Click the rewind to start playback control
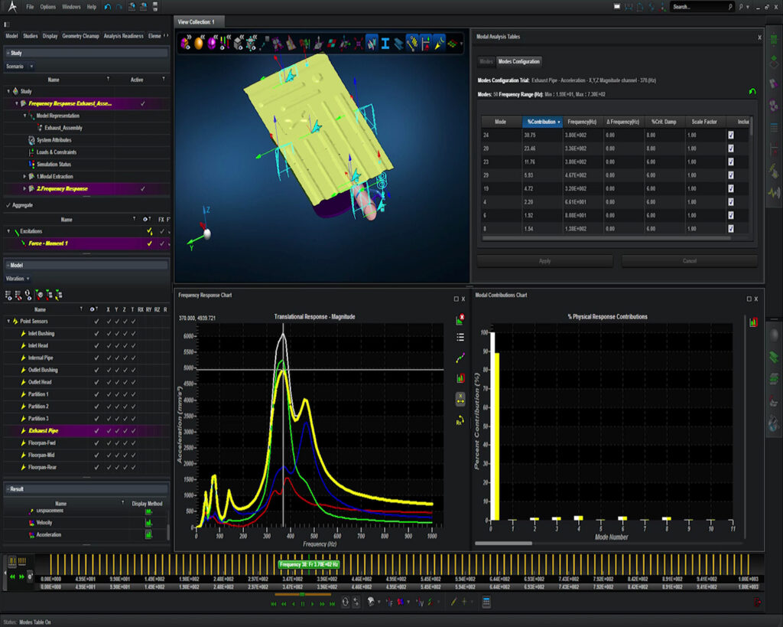Screen dimensions: 783x627 click(274, 603)
